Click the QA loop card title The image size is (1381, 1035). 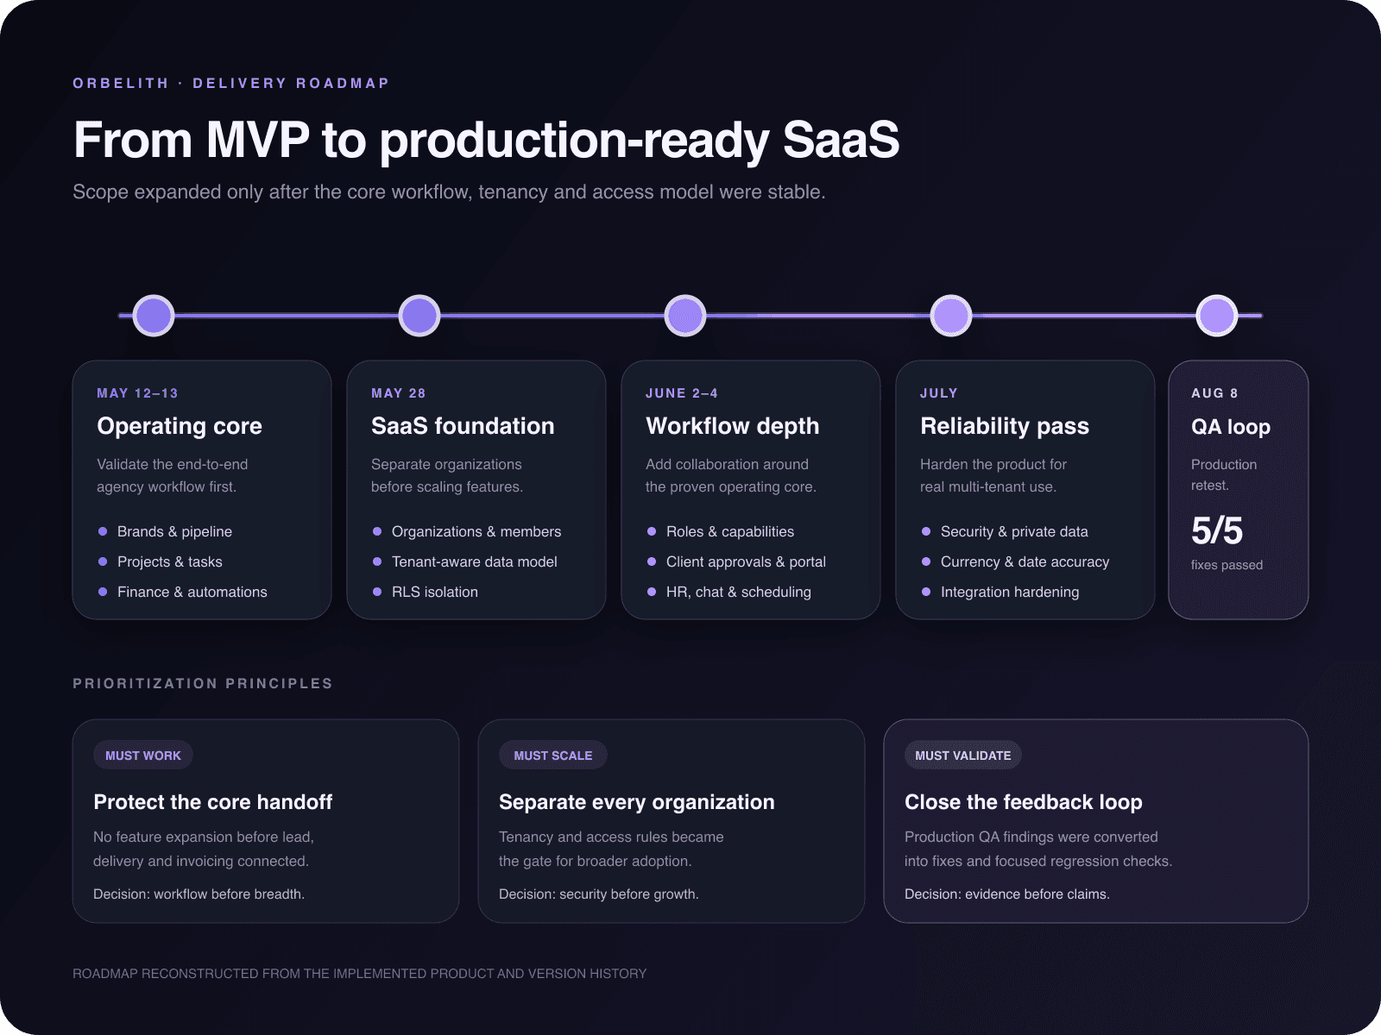[x=1231, y=427]
